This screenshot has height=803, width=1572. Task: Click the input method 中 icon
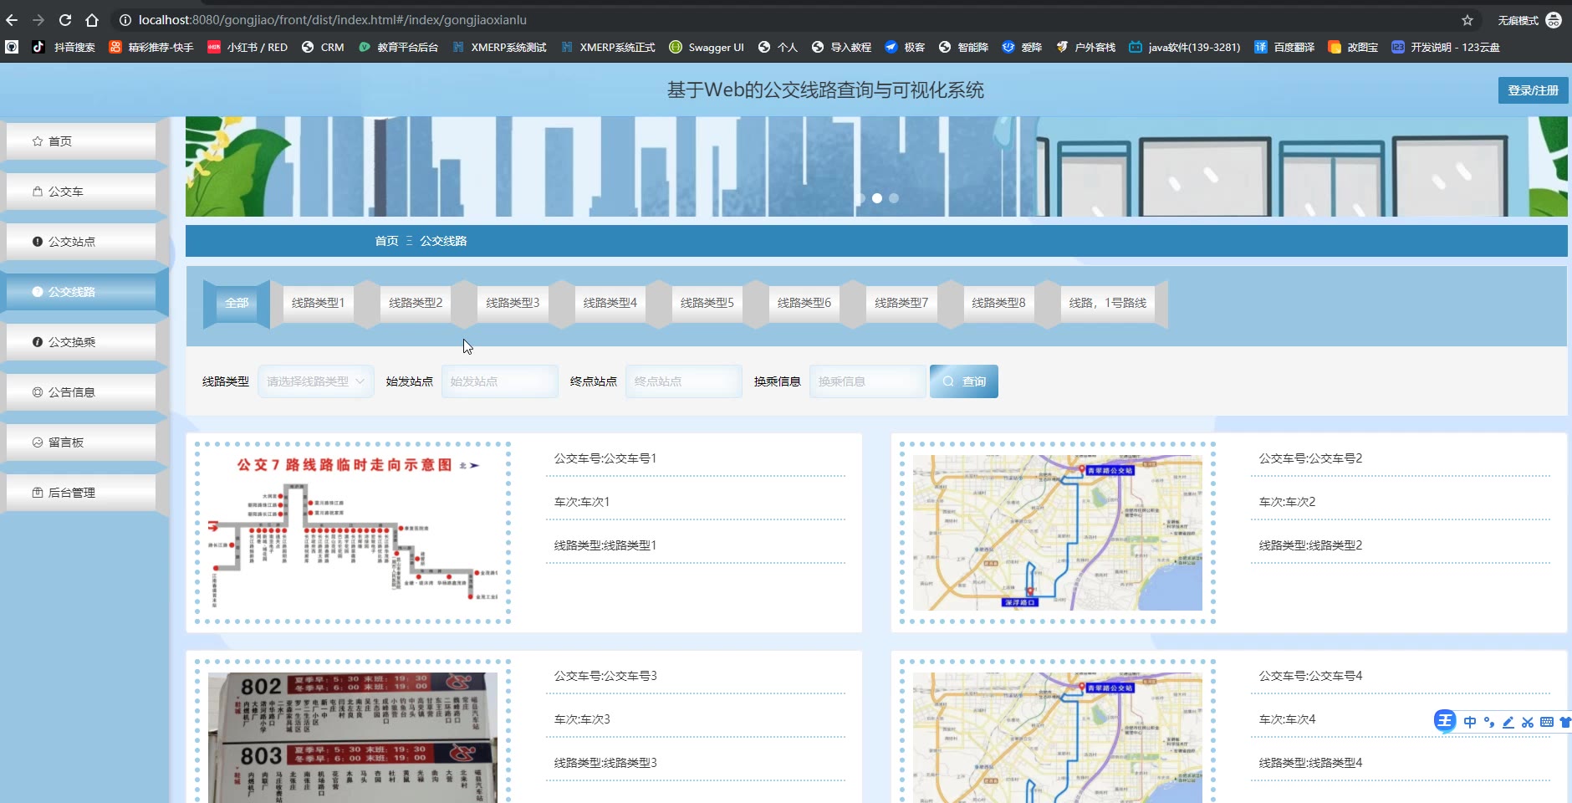[x=1469, y=722]
